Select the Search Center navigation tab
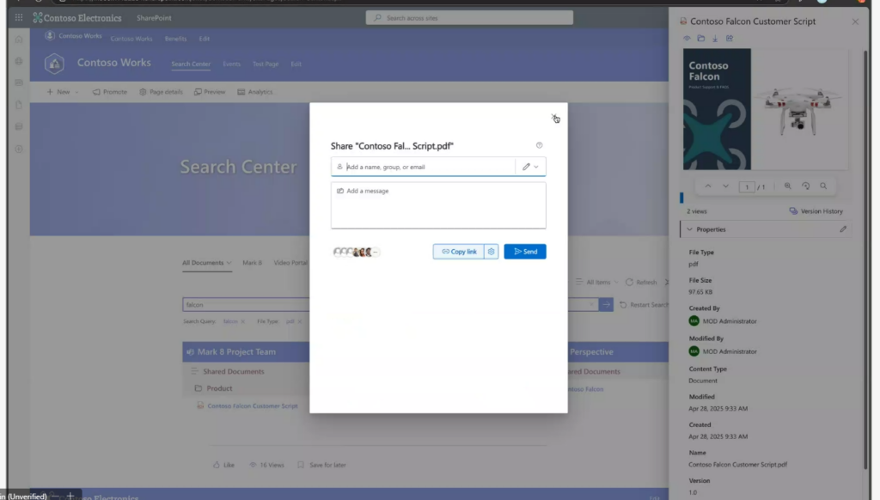 [x=191, y=64]
